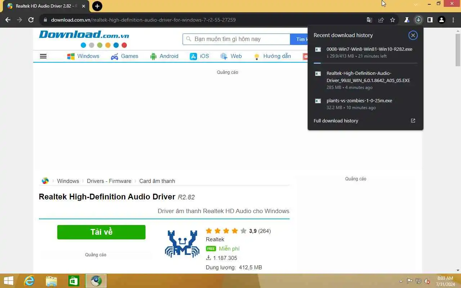Image resolution: width=461 pixels, height=288 pixels.
Task: Click the R282.exe download progress bar
Action: click(x=366, y=63)
